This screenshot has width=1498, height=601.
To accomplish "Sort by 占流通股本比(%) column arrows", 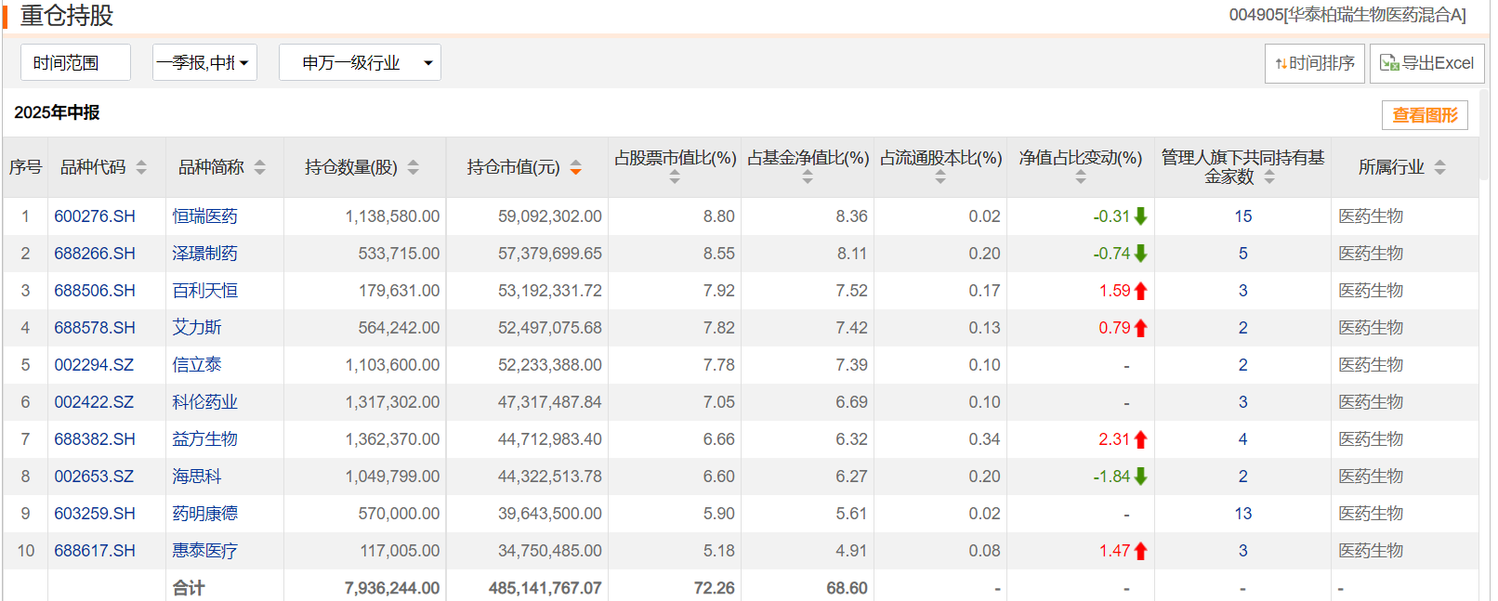I will click(940, 177).
